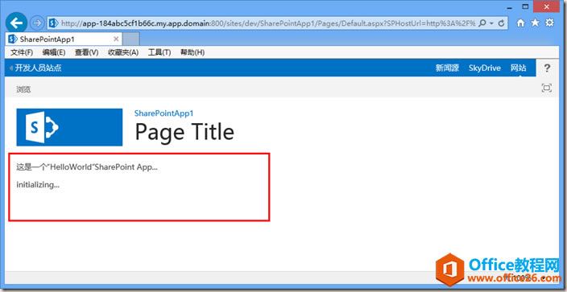This screenshot has height=292, width=567.
Task: Click the SharePoint site logo image
Action: pyautogui.click(x=69, y=127)
